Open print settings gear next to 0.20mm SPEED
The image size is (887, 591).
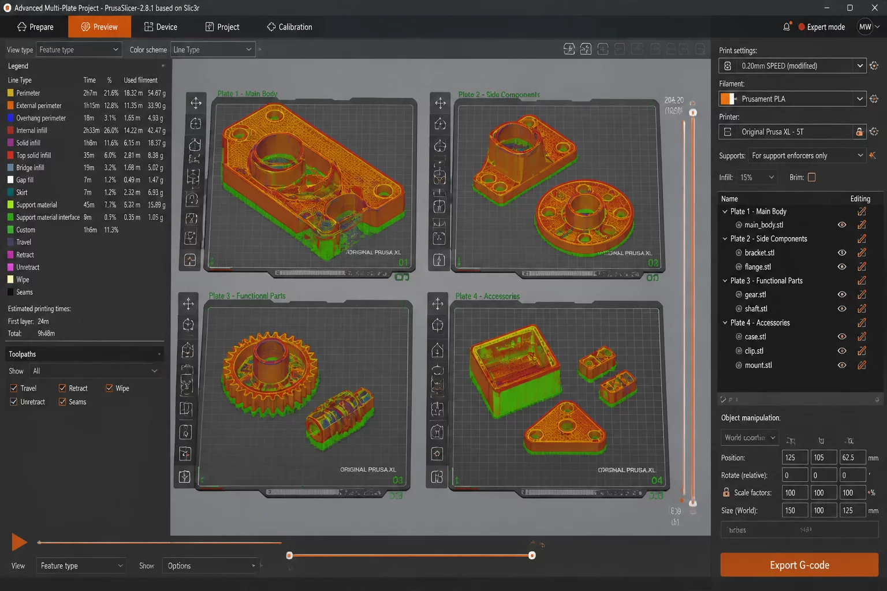click(x=874, y=66)
